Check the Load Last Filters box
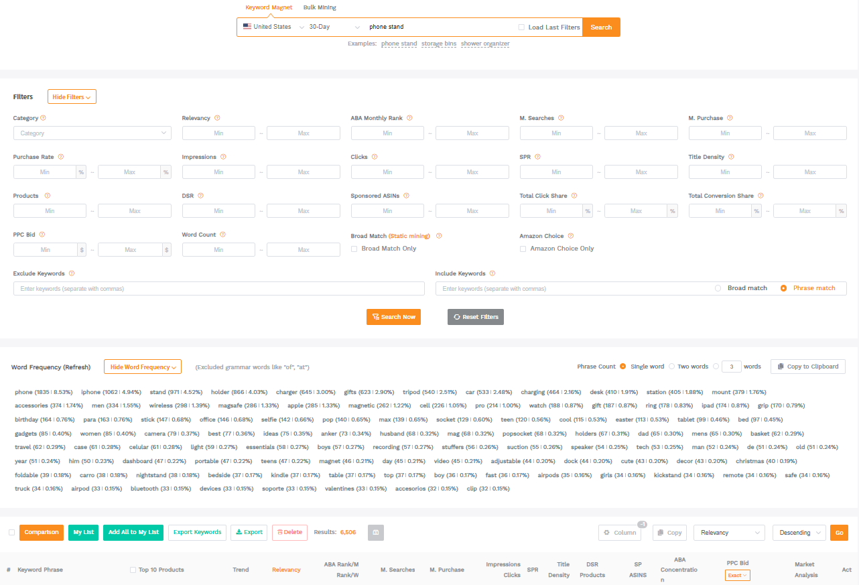The height and width of the screenshot is (585, 859). 521,27
